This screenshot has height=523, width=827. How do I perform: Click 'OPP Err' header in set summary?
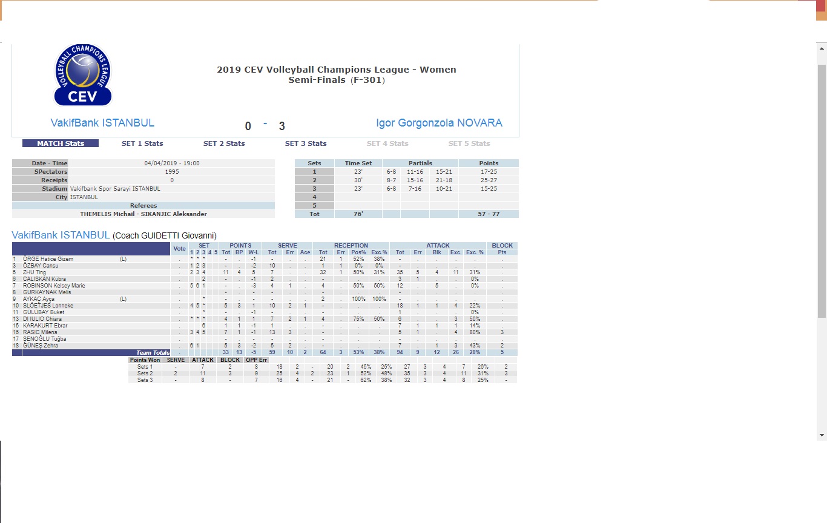point(256,360)
